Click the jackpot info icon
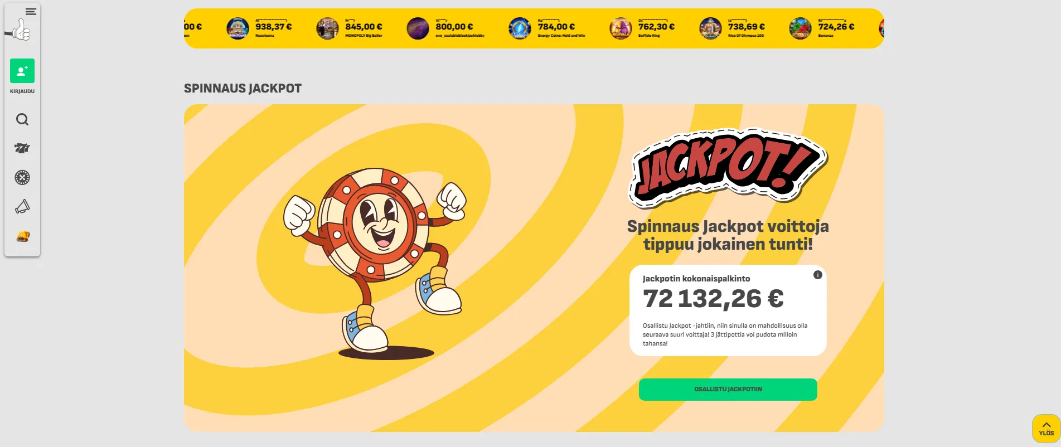Screen dimensions: 1061x447 pyautogui.click(x=818, y=275)
